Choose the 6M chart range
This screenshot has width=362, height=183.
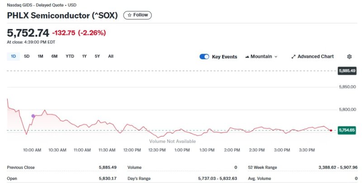click(54, 56)
